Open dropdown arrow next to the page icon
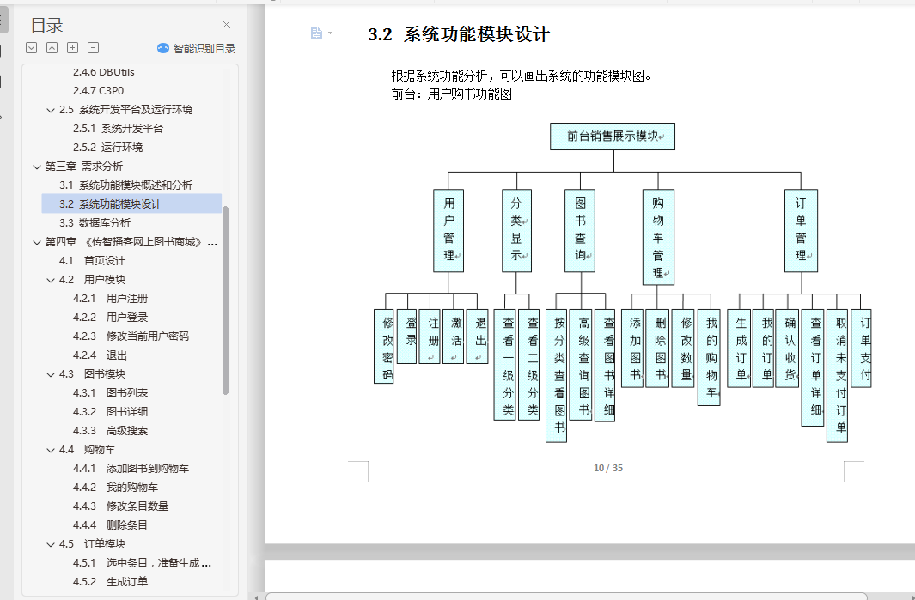This screenshot has height=600, width=915. 330,33
